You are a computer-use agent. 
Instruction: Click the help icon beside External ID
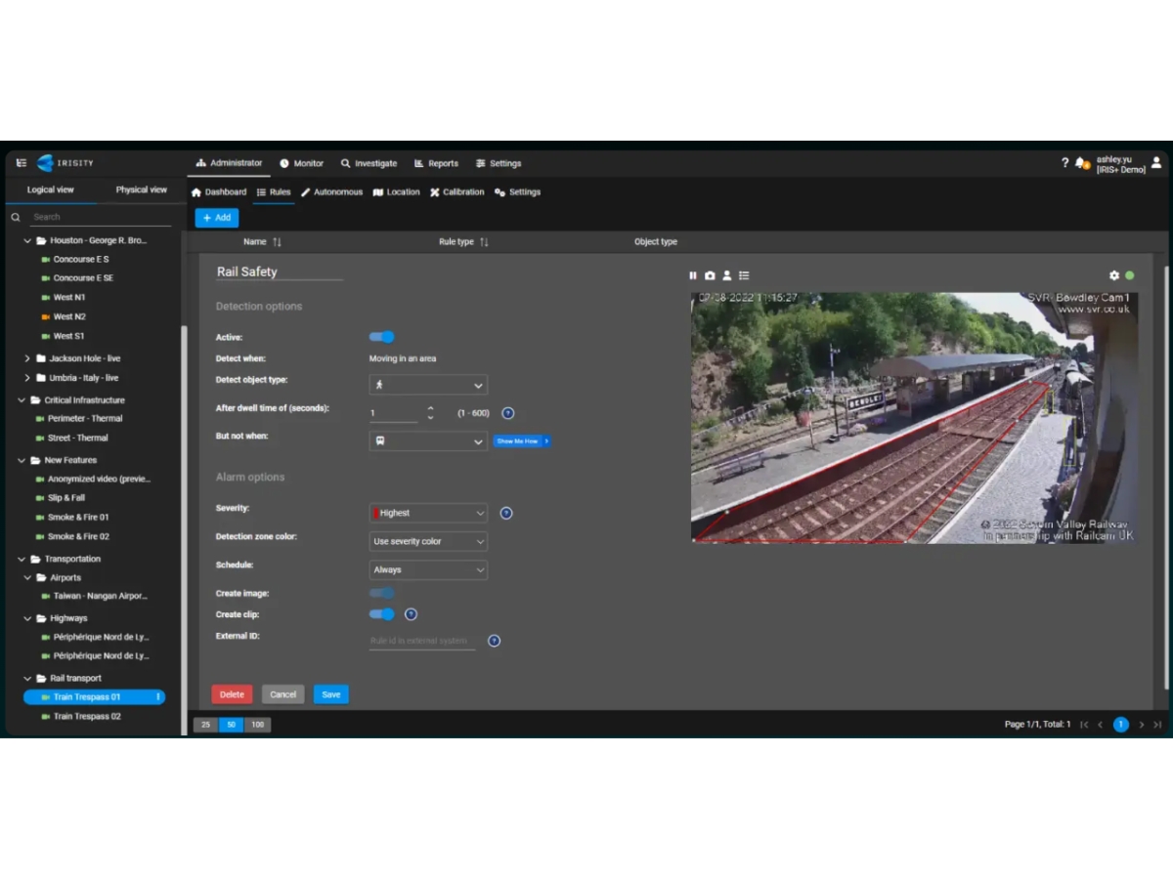[x=494, y=641]
